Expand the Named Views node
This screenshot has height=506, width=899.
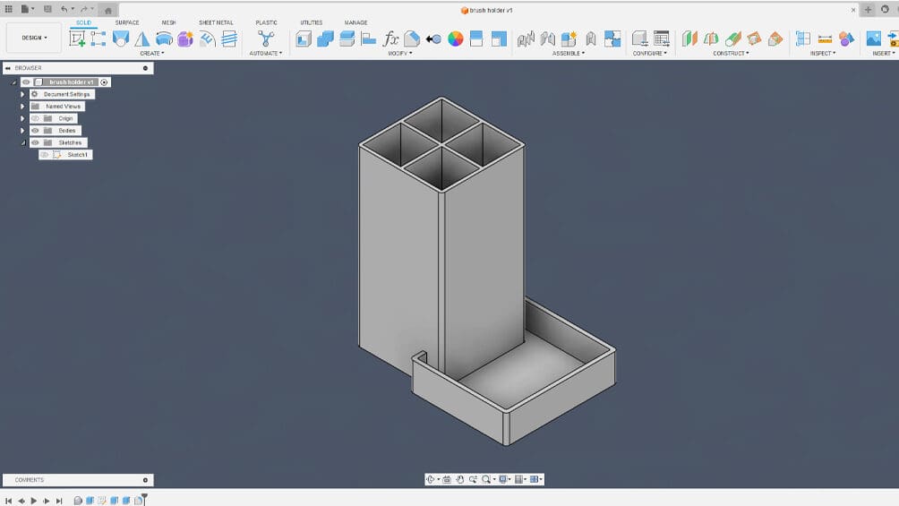(x=22, y=107)
